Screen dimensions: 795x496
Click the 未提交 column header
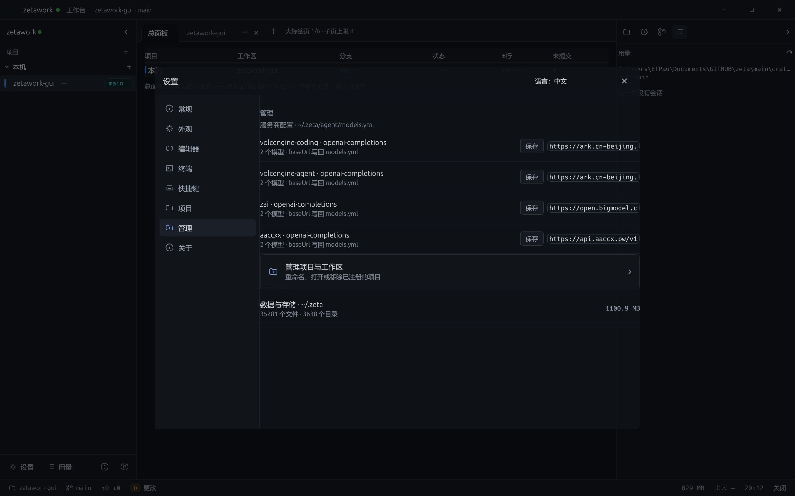[x=562, y=56]
